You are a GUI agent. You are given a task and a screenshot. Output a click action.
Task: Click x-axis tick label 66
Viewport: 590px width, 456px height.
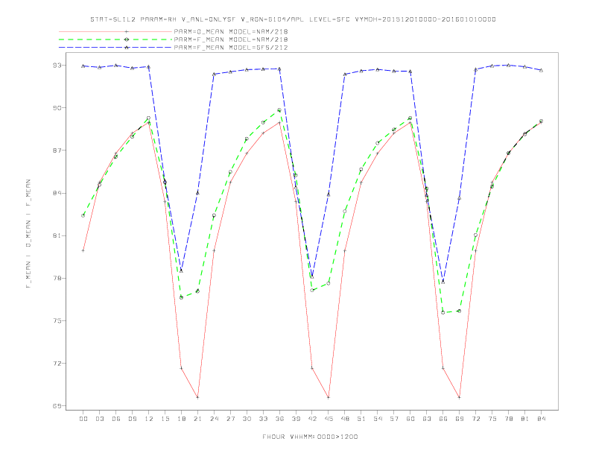(443, 419)
